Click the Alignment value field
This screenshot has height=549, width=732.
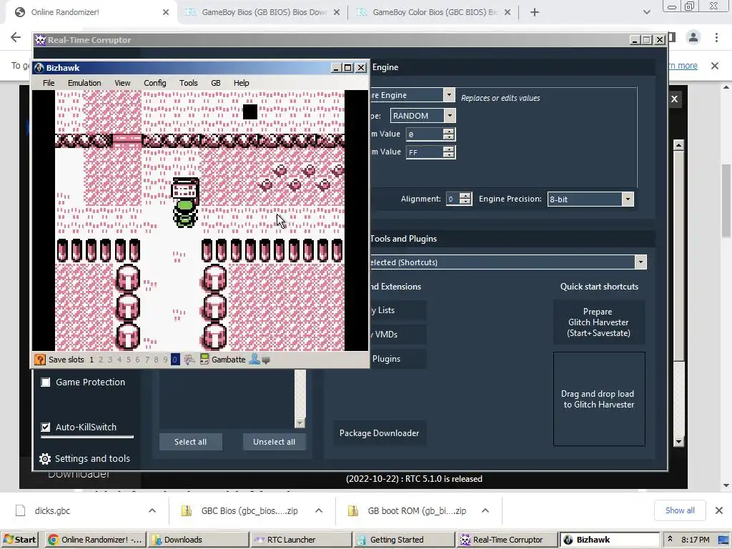pyautogui.click(x=452, y=199)
